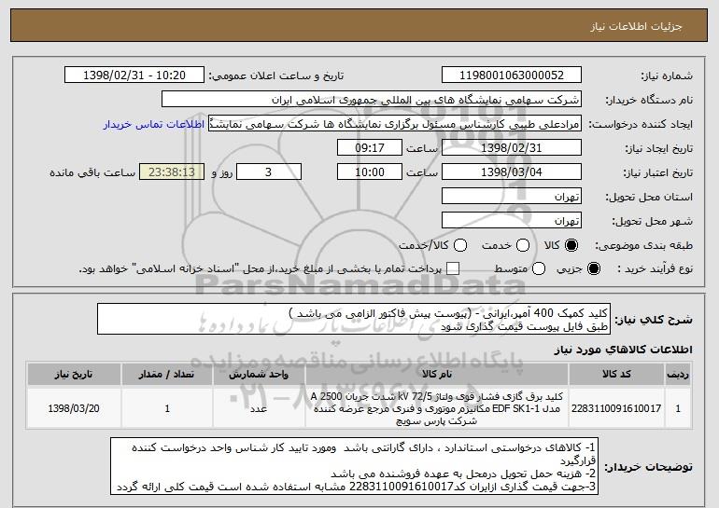Image resolution: width=719 pixels, height=508 pixels.
Task: Select the جزیی purchase type radio
Action: pyautogui.click(x=593, y=268)
